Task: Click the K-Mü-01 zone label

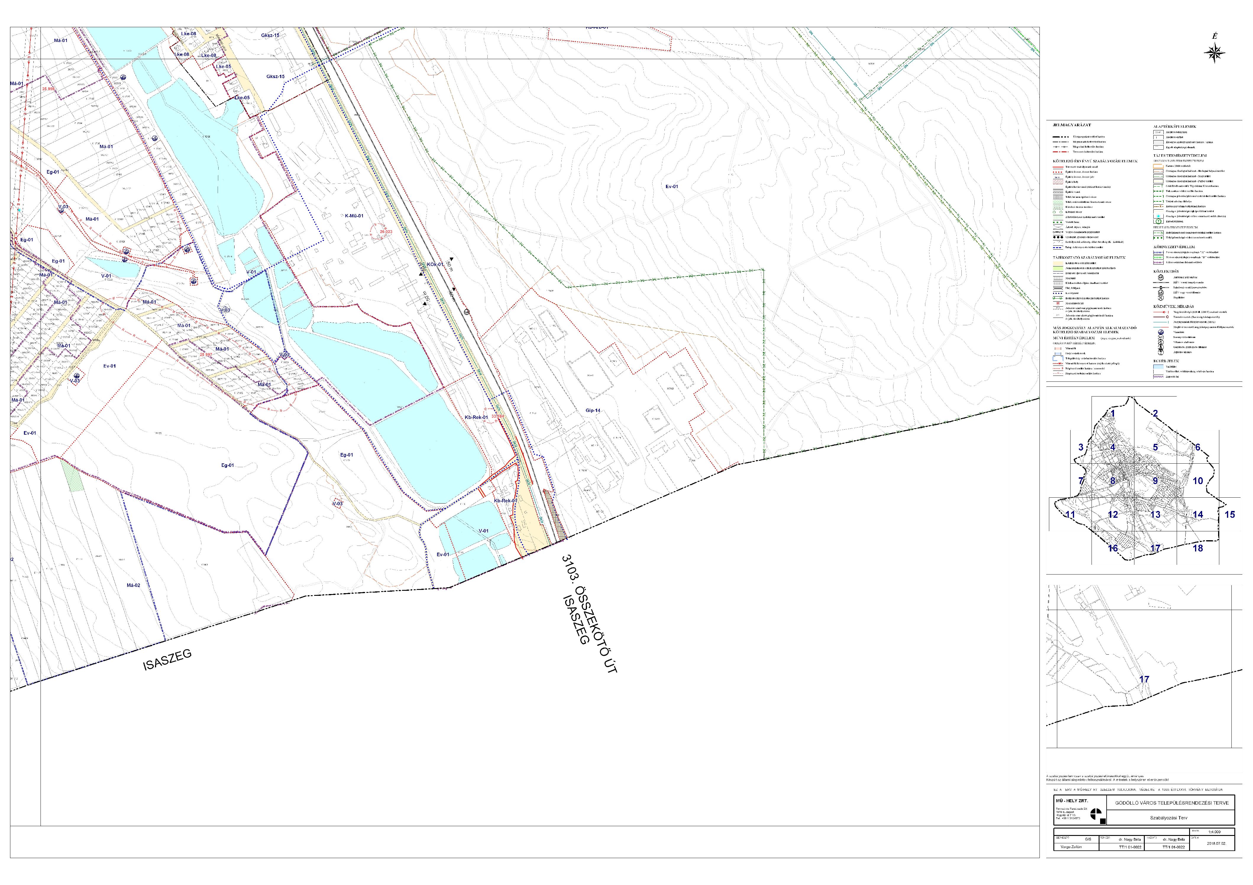Action: point(354,216)
